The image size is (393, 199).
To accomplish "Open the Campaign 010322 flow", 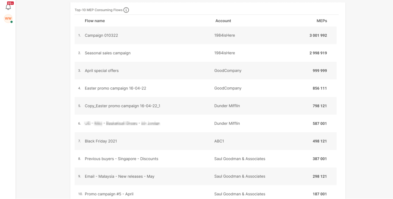I will [101, 35].
